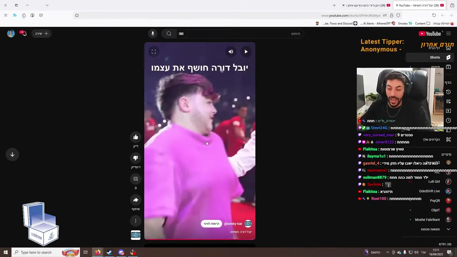Open ClipIT subscription channel
This screenshot has height=257, width=457.
pos(430,210)
